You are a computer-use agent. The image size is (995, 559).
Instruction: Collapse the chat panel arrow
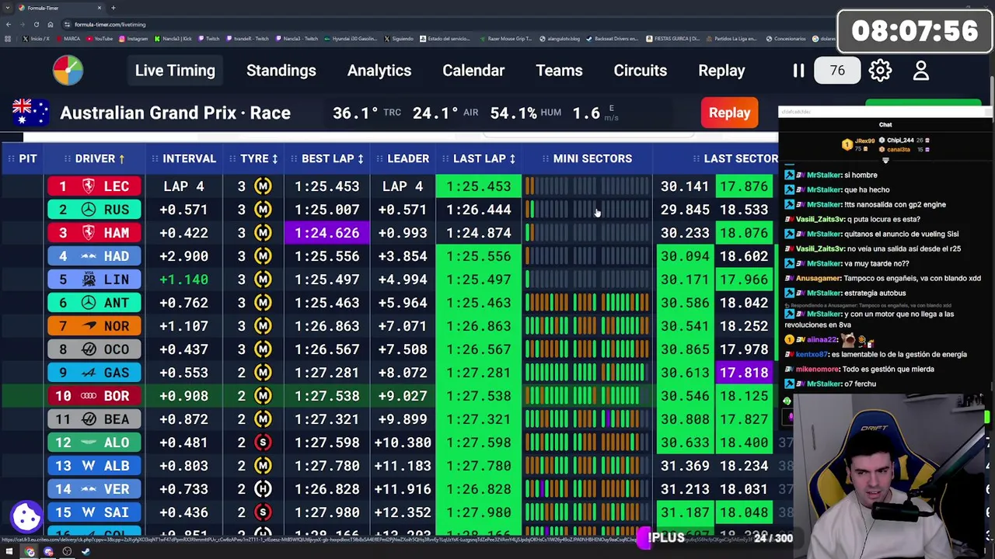pos(885,160)
